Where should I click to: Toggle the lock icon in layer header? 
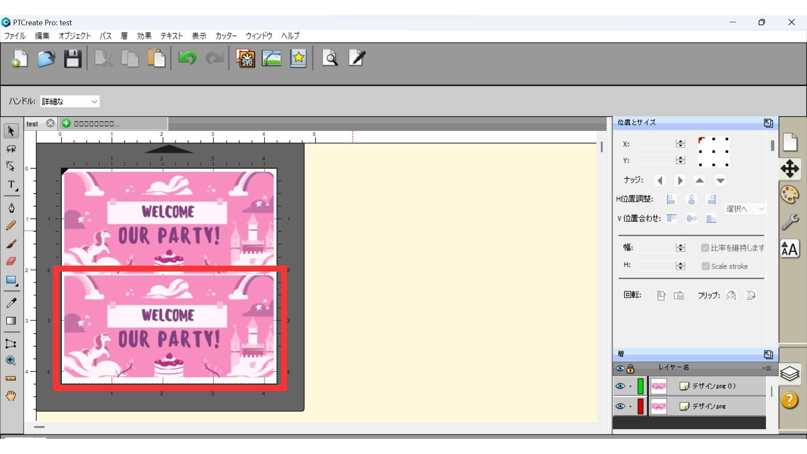click(x=630, y=369)
